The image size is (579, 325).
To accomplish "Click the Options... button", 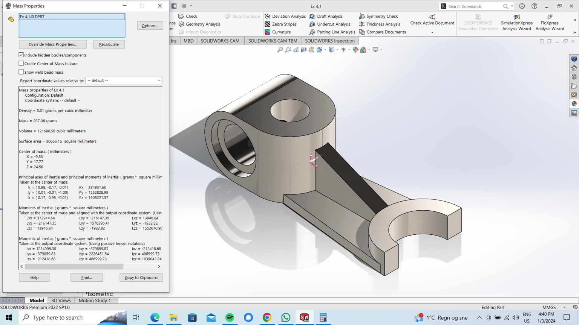I will [150, 26].
